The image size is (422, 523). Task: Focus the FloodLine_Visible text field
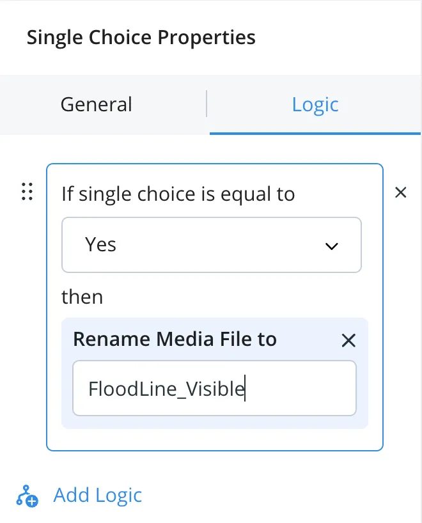[214, 388]
